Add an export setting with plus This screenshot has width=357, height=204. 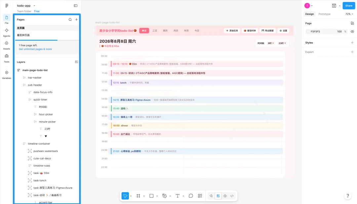click(x=352, y=52)
